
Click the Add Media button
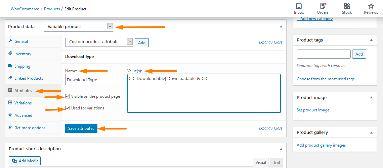25,161
